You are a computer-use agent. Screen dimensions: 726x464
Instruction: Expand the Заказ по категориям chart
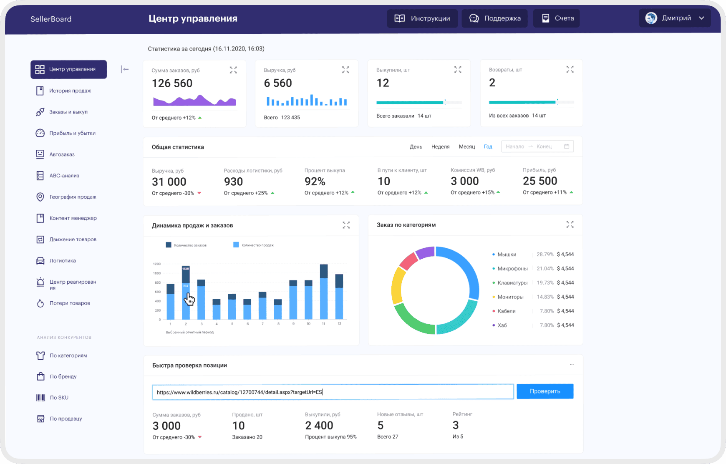[x=570, y=224]
